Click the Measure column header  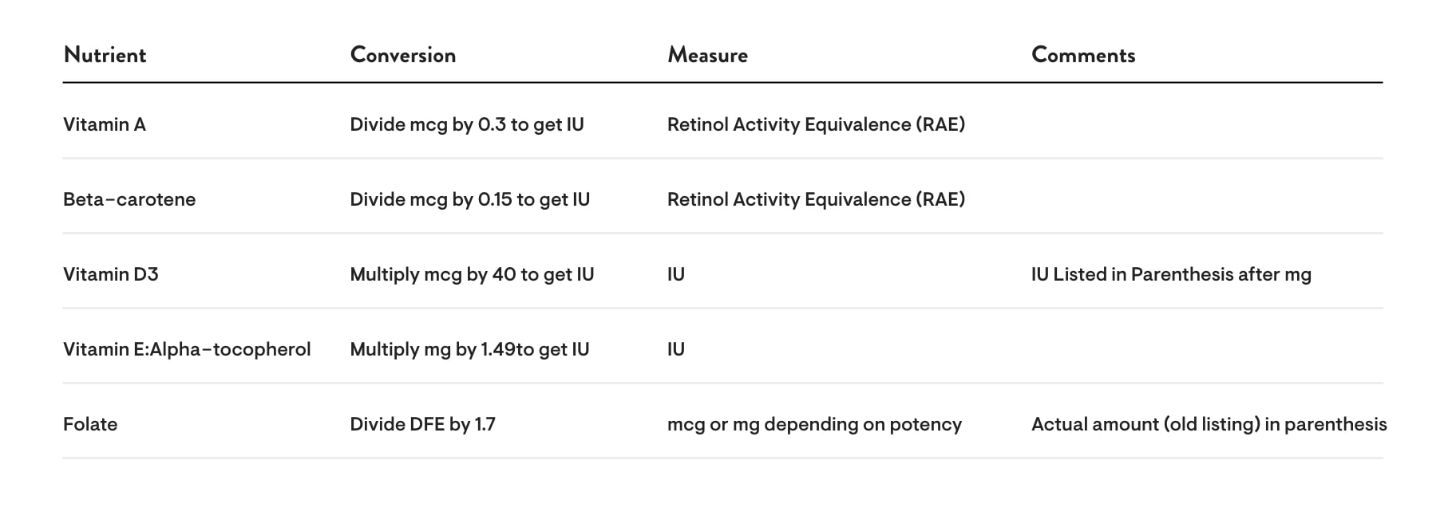pos(707,55)
